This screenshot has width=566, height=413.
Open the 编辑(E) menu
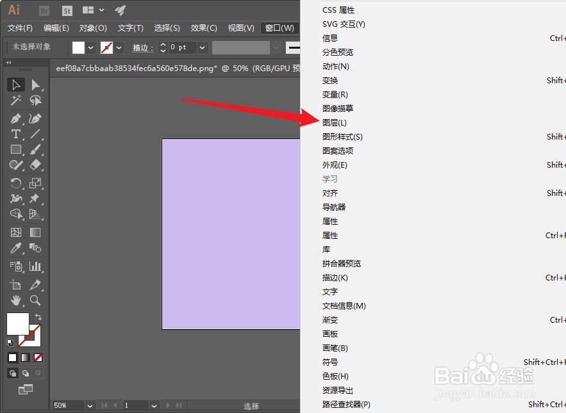tap(56, 28)
